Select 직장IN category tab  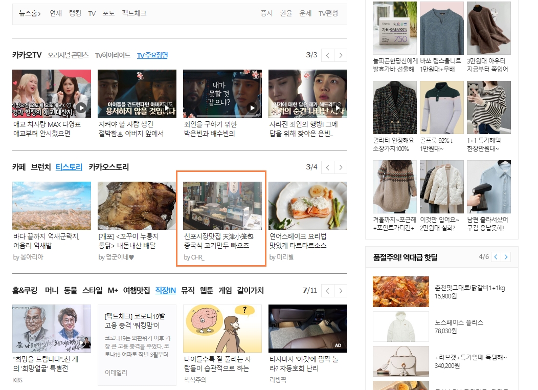coord(165,290)
